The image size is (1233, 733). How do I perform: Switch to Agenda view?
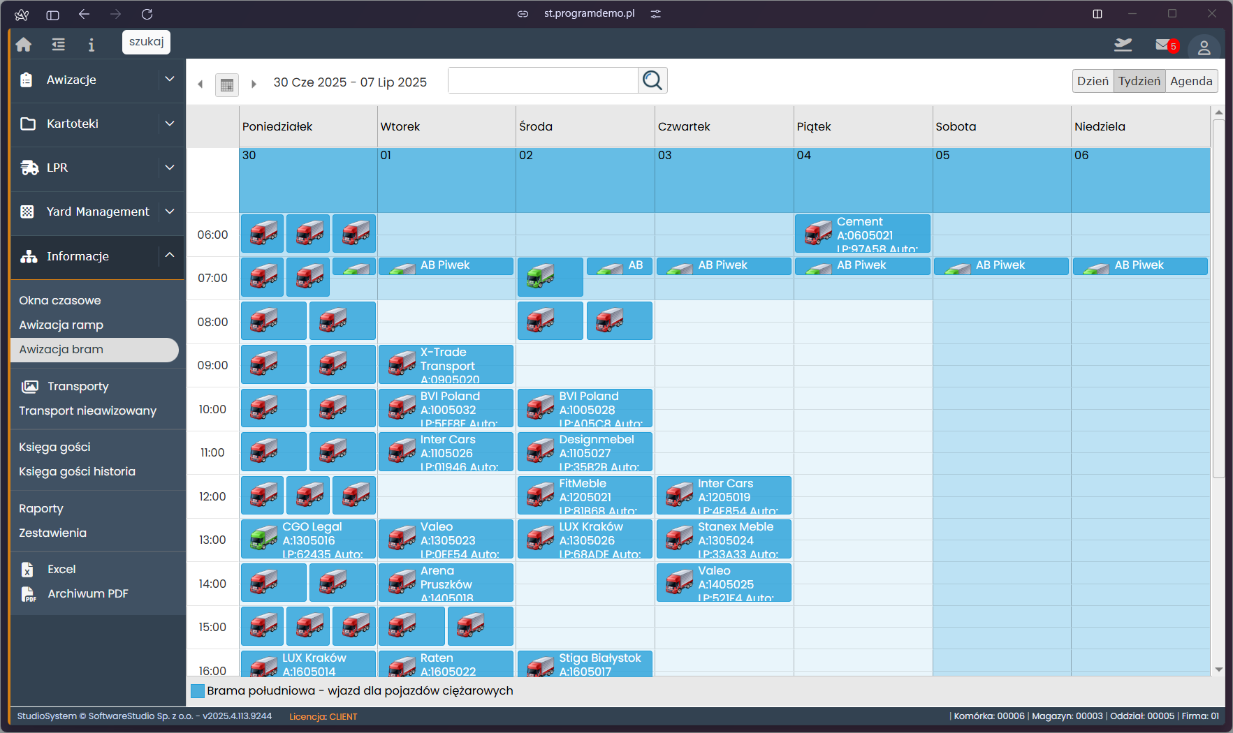(x=1190, y=81)
